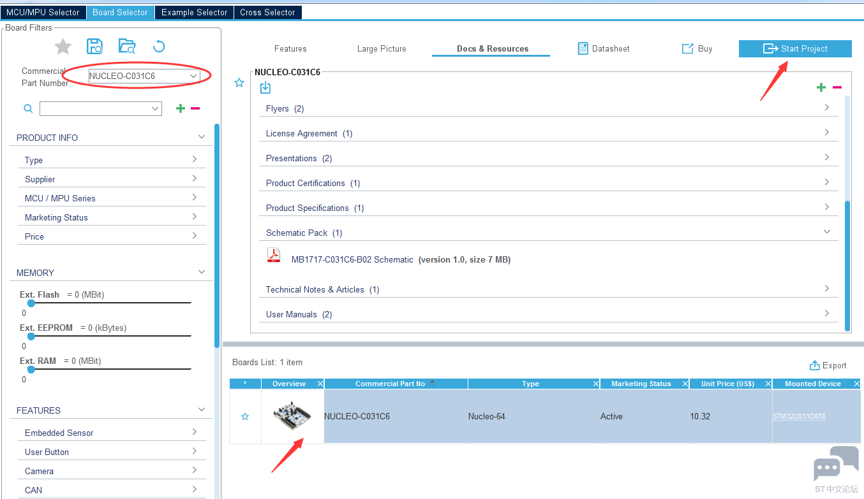Open the Commercial Part Number dropdown
The height and width of the screenshot is (499, 864).
193,76
